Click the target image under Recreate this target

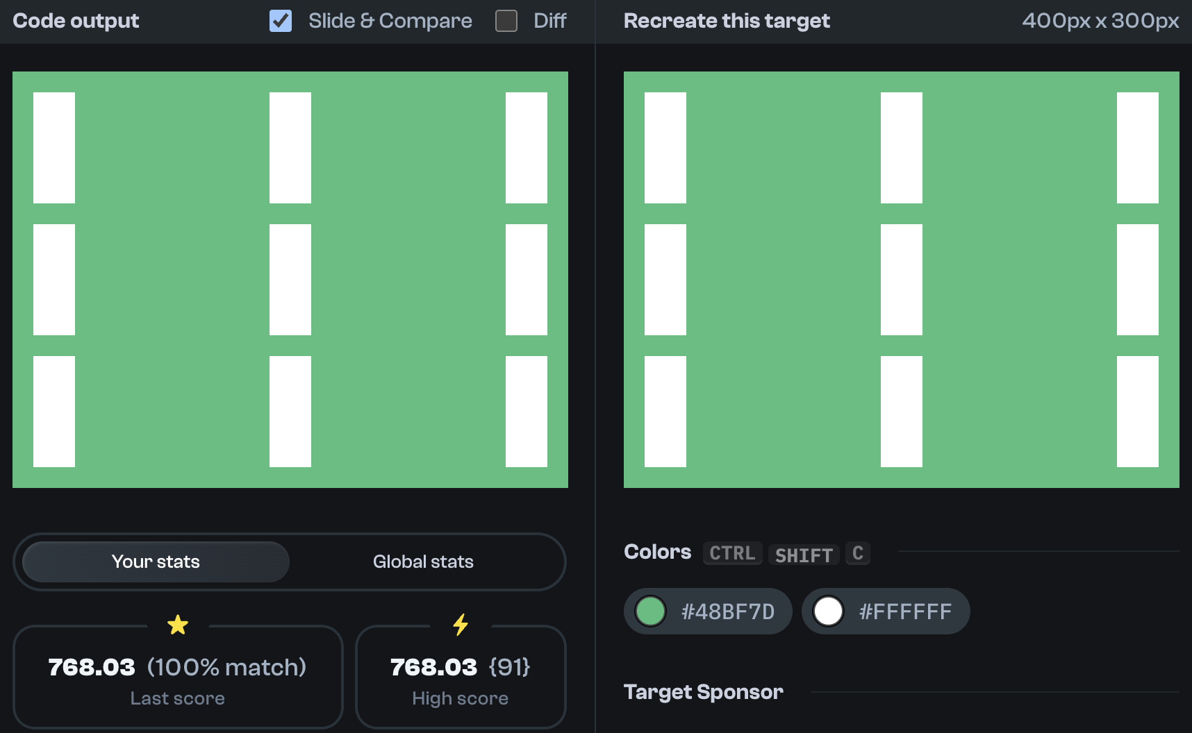tap(902, 279)
